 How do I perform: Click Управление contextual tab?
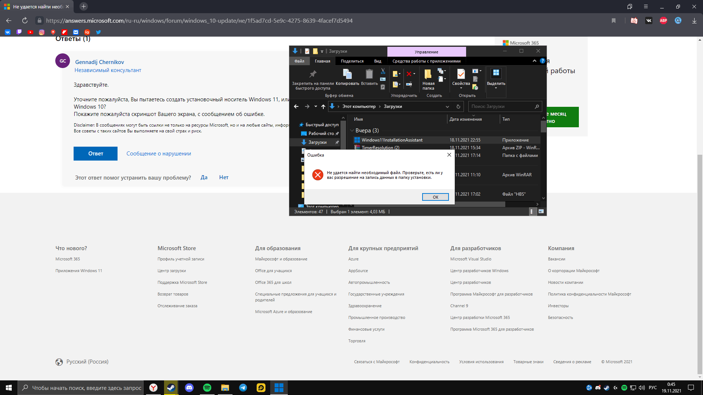[426, 52]
